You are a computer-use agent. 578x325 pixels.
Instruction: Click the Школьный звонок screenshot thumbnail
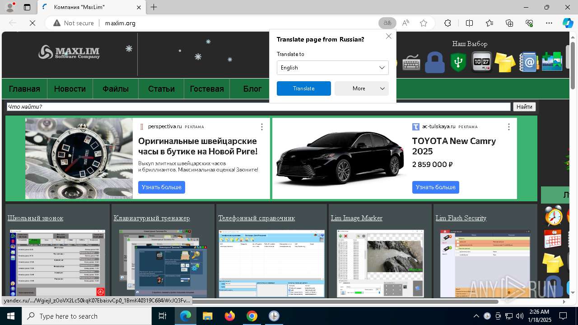click(x=57, y=263)
